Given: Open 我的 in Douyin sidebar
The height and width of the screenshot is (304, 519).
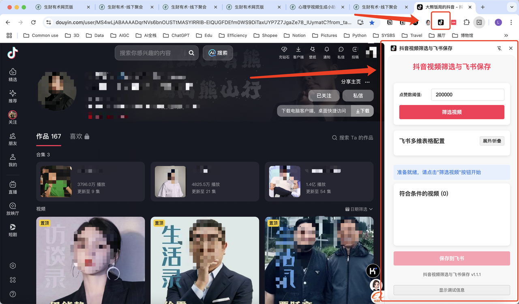Looking at the screenshot, I should point(13,160).
